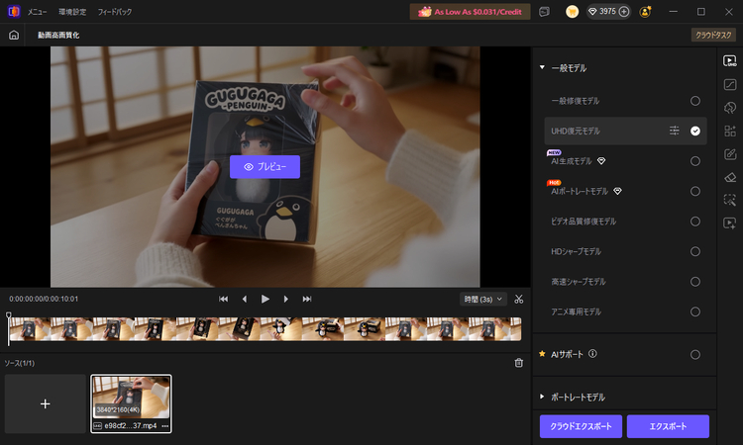Open the shopping cart icon
743x445 pixels.
[572, 11]
